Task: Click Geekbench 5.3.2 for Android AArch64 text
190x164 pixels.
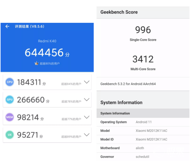Action: point(128,84)
